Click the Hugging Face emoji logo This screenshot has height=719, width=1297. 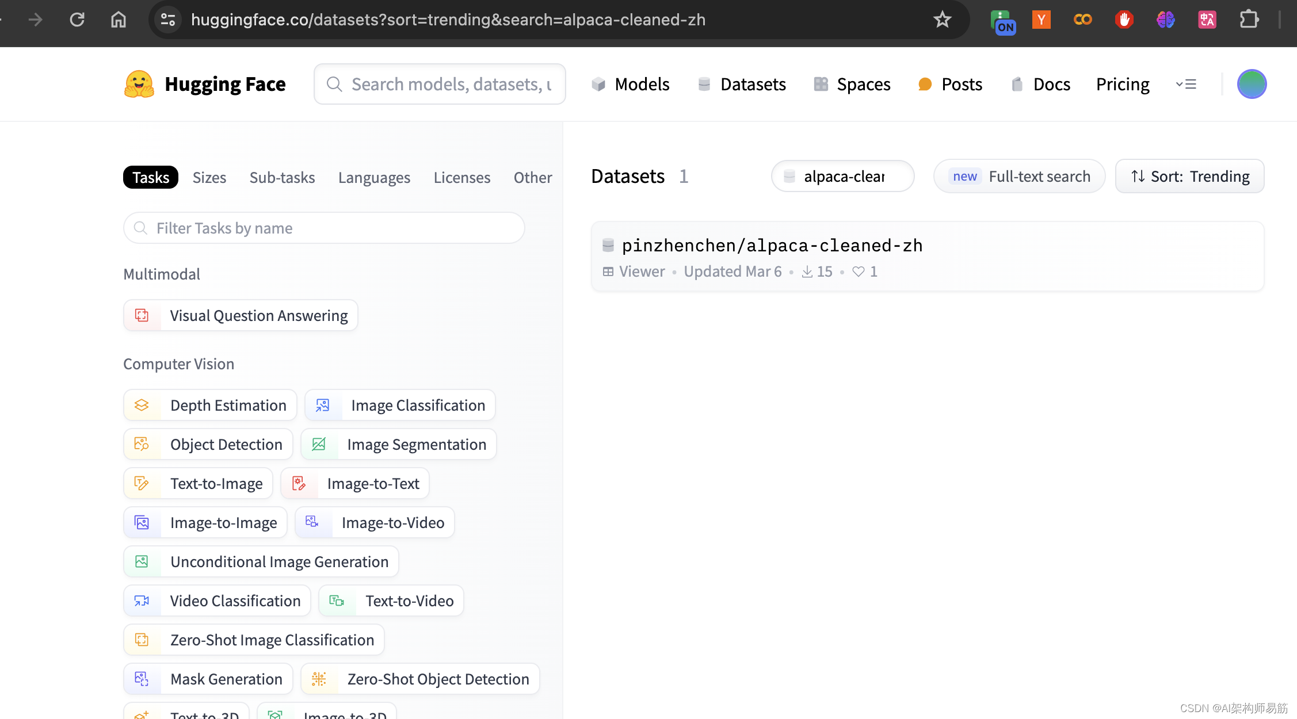(139, 84)
